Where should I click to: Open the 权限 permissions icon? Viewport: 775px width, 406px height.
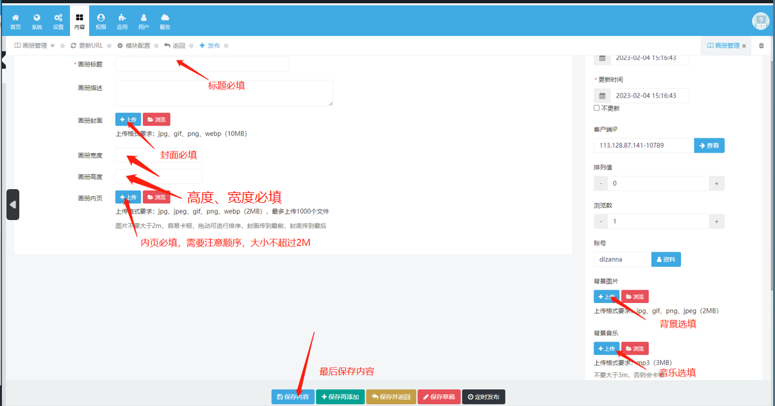click(x=101, y=21)
